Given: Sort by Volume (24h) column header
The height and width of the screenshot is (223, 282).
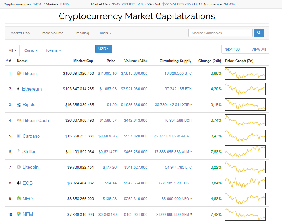Looking at the screenshot, I should tap(135, 61).
